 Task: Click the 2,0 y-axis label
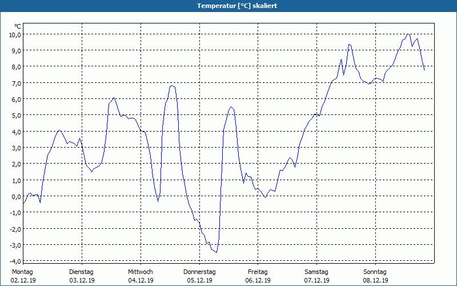click(x=17, y=164)
